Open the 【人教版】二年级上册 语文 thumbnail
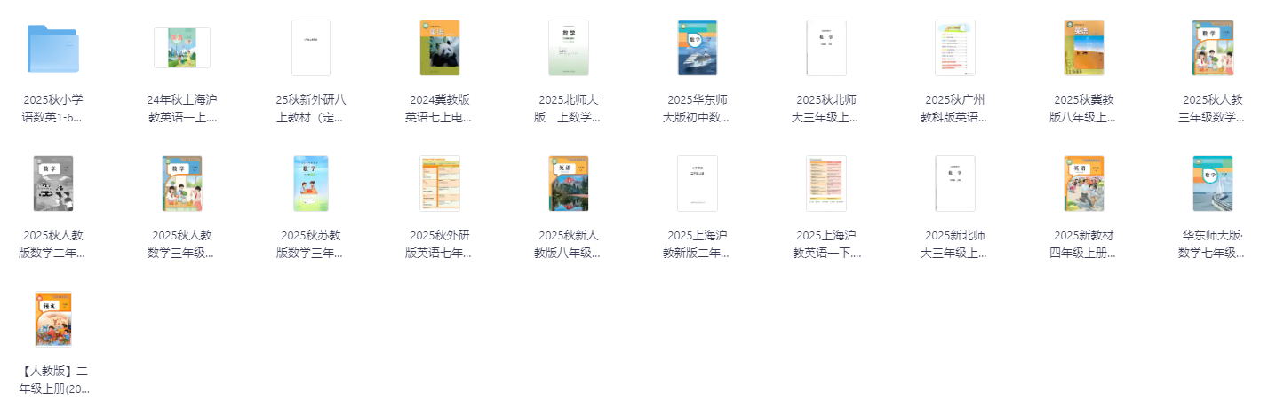The image size is (1276, 415). click(53, 319)
